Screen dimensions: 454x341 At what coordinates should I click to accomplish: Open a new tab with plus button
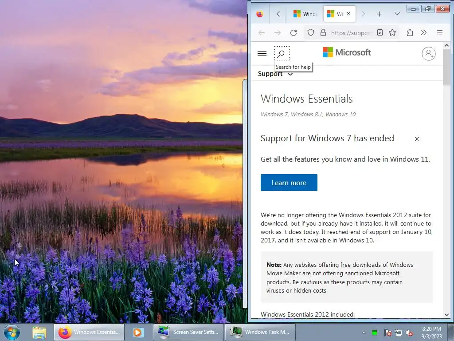coord(380,14)
